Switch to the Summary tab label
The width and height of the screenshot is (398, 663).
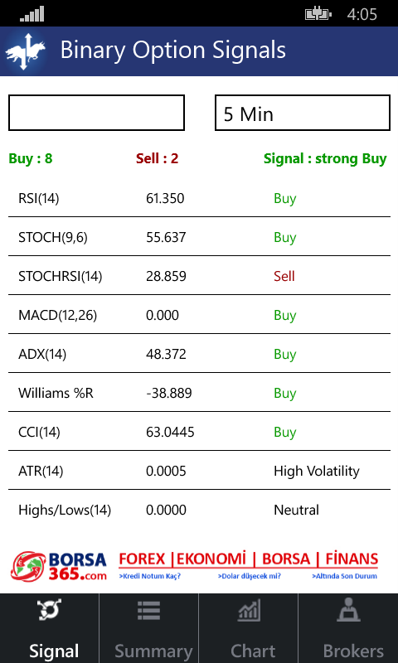[x=153, y=651]
